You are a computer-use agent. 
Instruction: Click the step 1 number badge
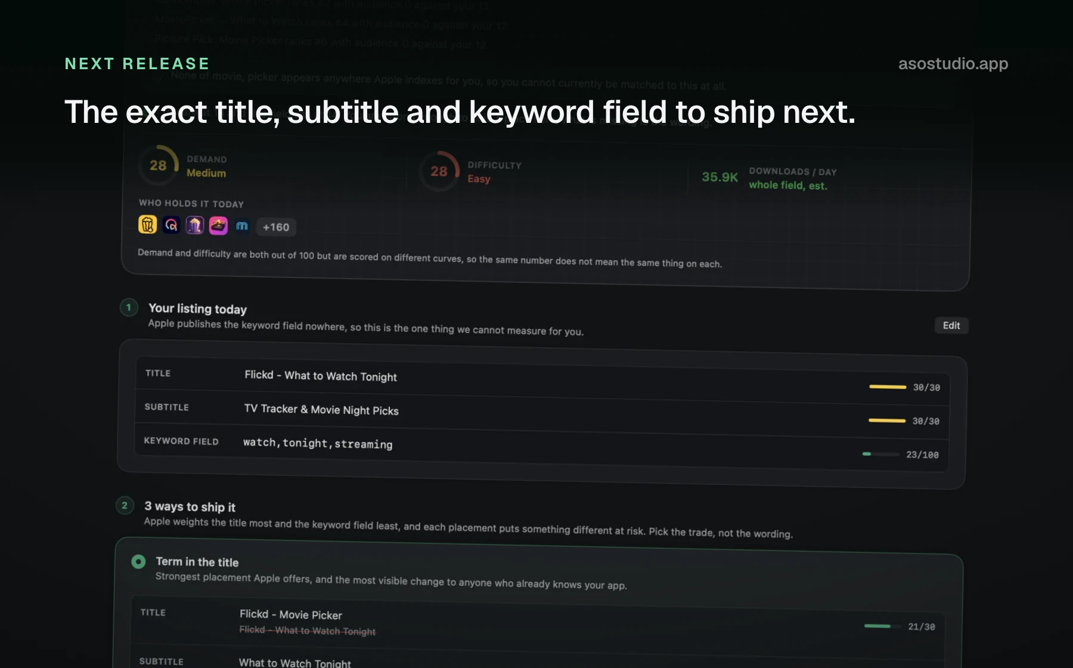[129, 307]
